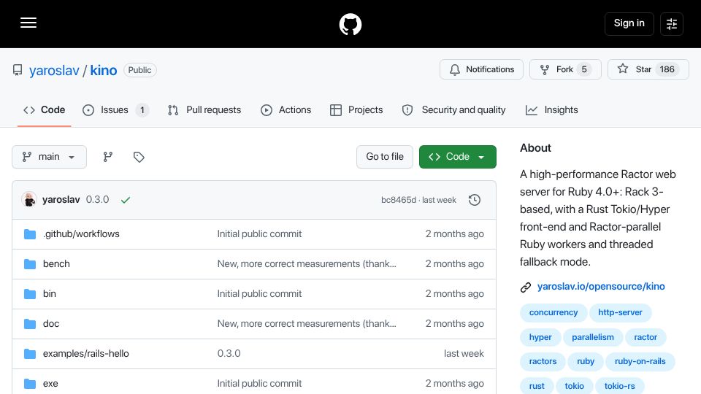Click the fork count 5
701x394 pixels.
click(x=584, y=69)
